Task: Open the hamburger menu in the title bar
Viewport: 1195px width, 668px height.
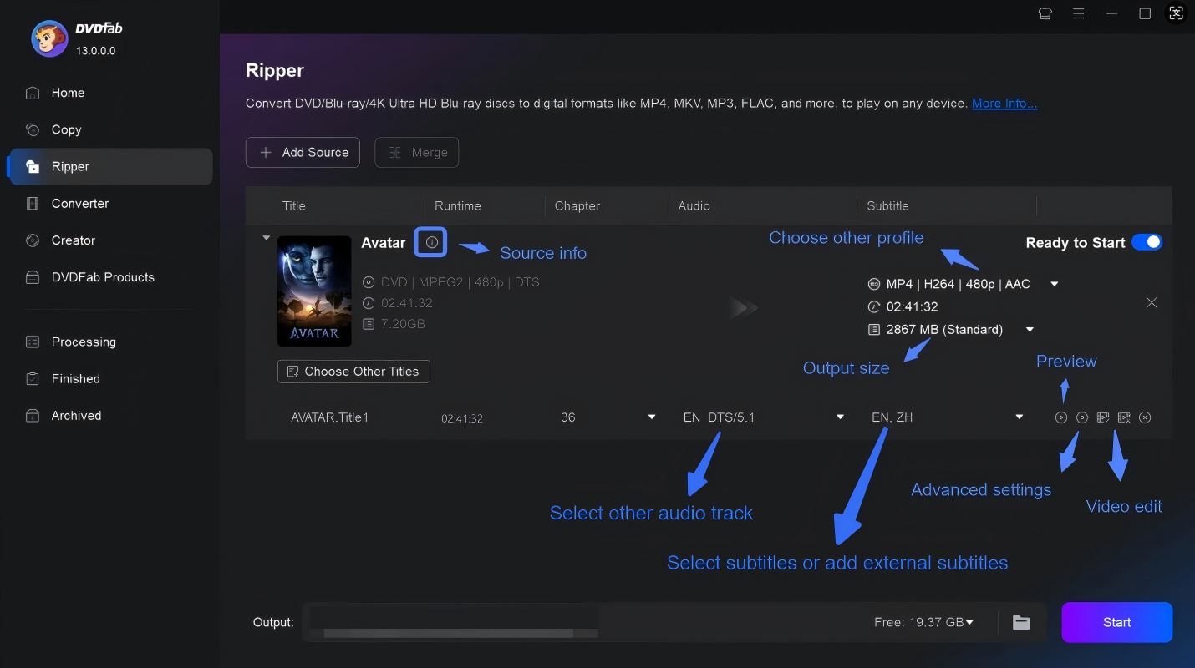Action: tap(1078, 13)
